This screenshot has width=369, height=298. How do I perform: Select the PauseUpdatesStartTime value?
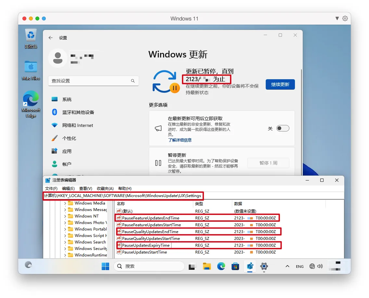145,252
